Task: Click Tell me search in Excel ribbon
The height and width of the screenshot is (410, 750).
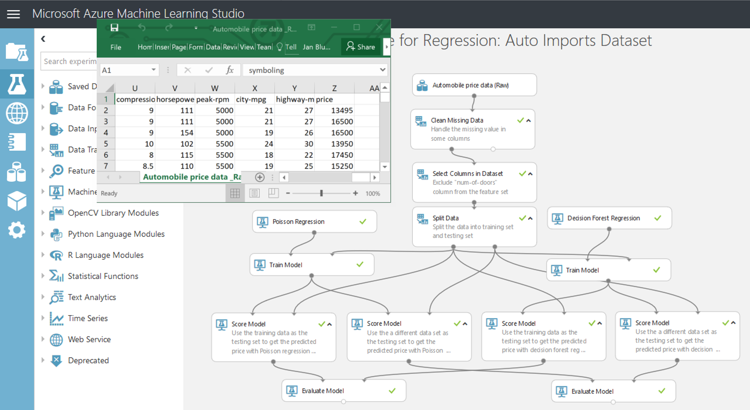Action: coord(287,47)
